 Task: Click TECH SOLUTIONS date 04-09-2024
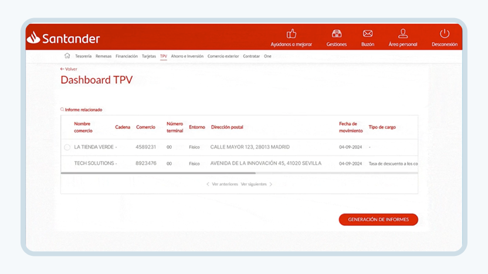(x=350, y=163)
